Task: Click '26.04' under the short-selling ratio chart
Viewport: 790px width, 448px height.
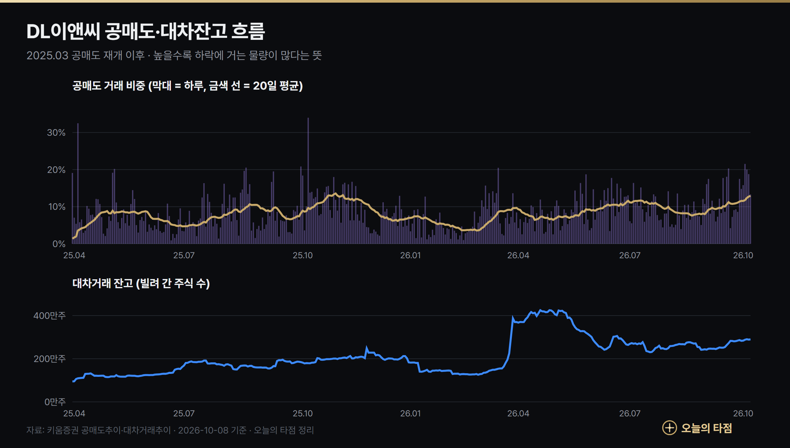Action: coord(518,255)
